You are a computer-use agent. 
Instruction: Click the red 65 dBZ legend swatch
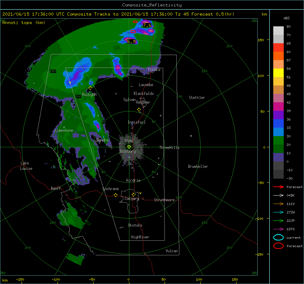278,47
